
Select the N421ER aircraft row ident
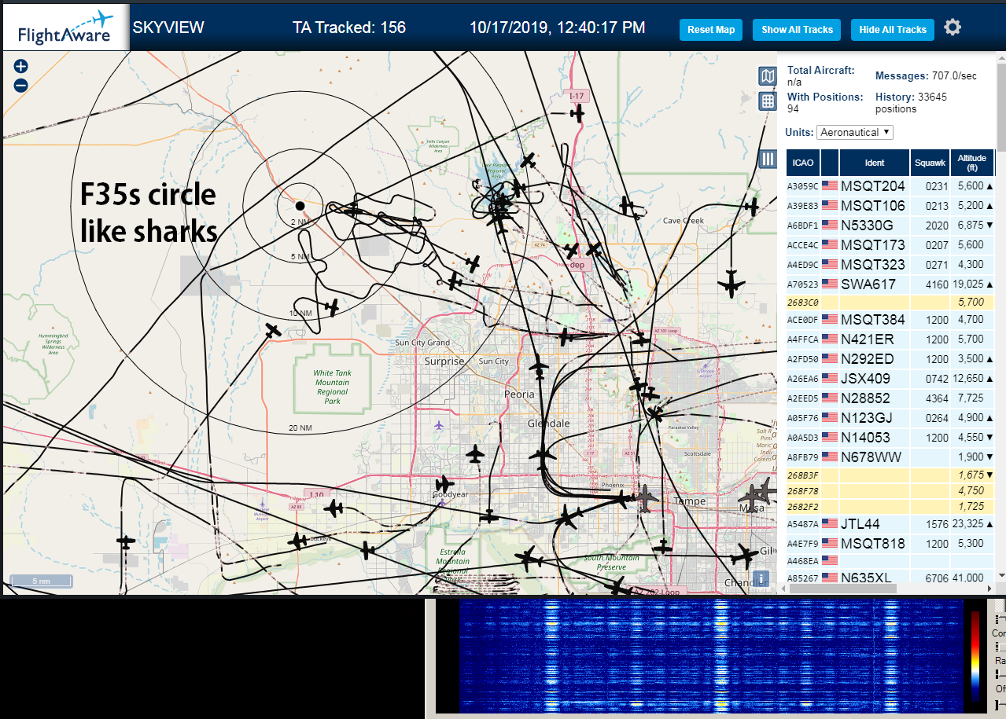click(x=867, y=339)
